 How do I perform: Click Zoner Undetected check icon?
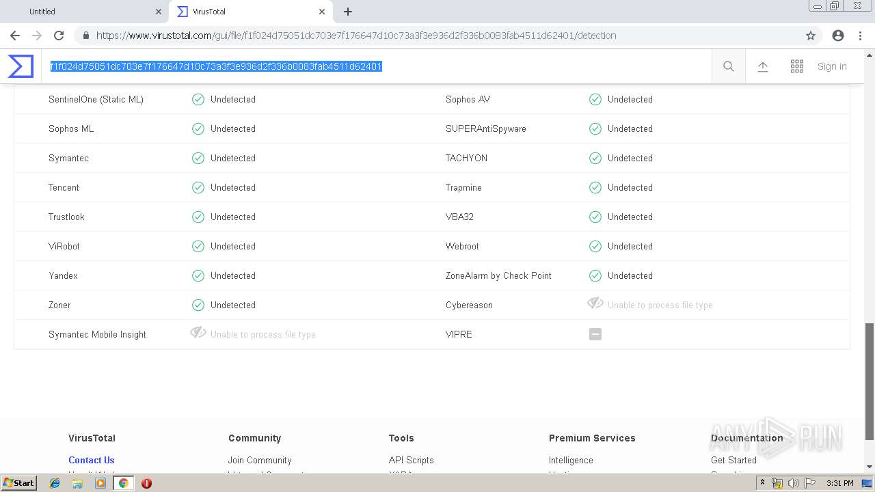pos(198,305)
